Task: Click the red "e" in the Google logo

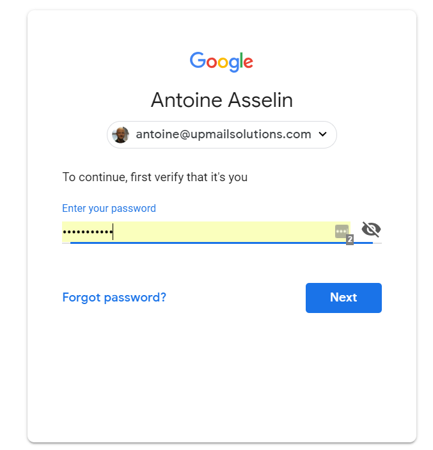Action: click(248, 63)
